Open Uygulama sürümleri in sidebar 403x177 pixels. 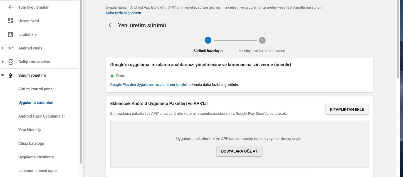click(36, 103)
